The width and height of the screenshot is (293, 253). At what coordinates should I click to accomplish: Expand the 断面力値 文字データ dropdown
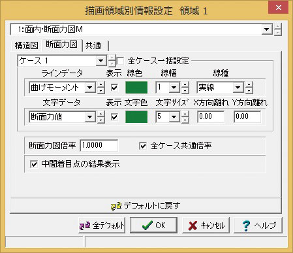[x=90, y=117]
